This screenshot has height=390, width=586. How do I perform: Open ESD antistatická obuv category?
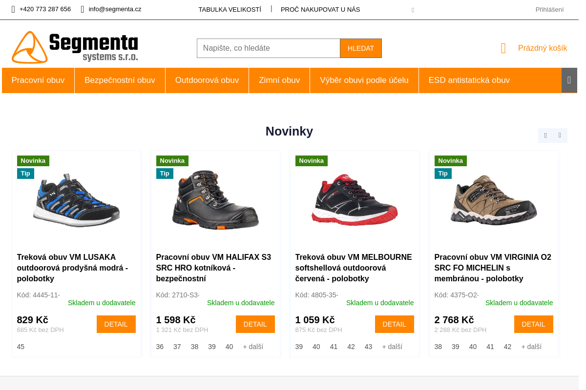(469, 80)
